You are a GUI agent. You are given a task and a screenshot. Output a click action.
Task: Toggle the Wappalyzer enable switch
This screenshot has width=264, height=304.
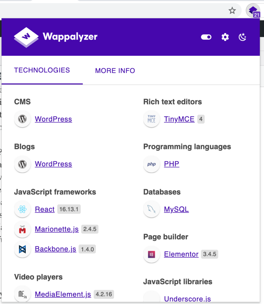point(206,37)
